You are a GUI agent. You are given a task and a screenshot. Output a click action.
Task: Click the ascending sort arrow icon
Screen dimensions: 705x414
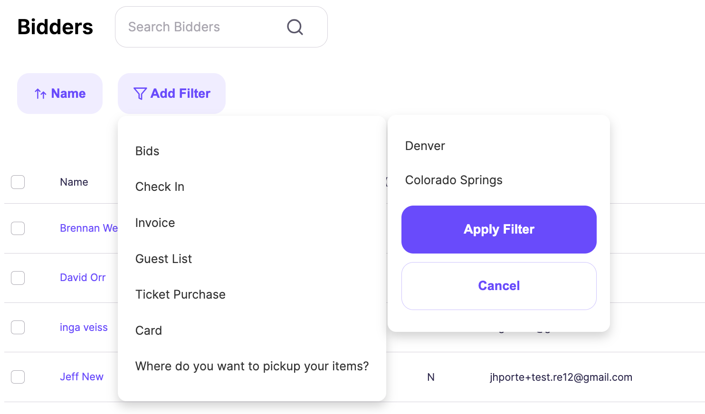[40, 94]
